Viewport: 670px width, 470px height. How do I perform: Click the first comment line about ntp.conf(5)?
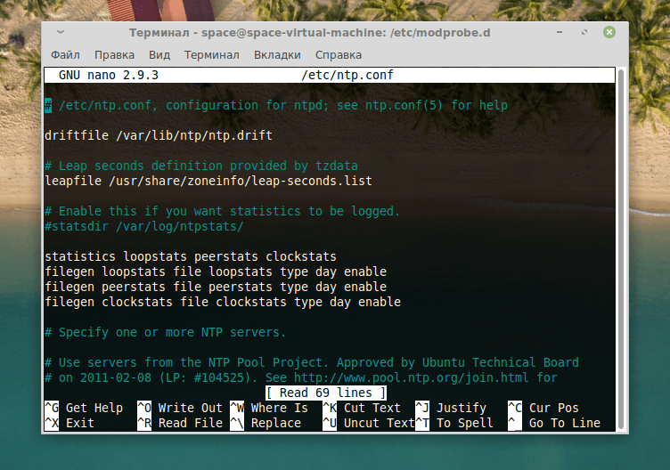coord(276,105)
